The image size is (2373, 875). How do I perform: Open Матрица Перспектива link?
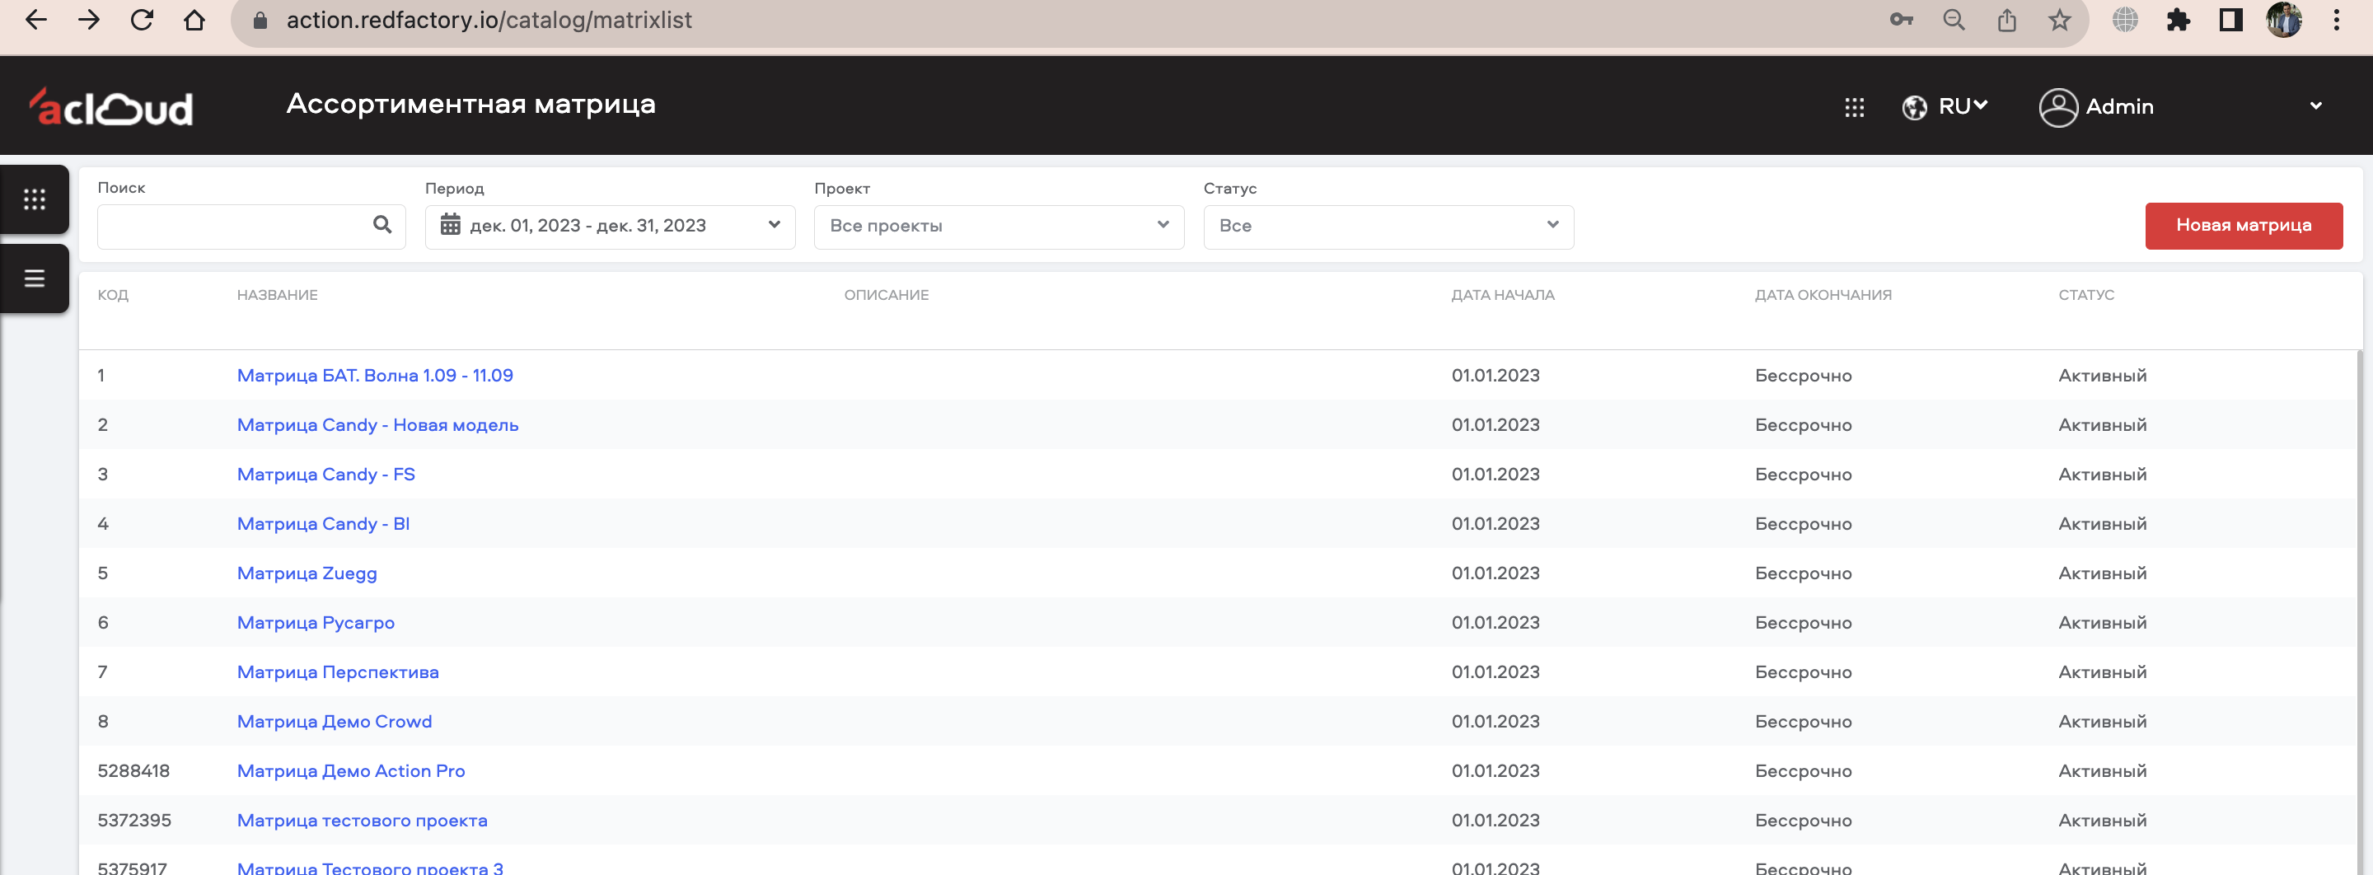(x=338, y=672)
